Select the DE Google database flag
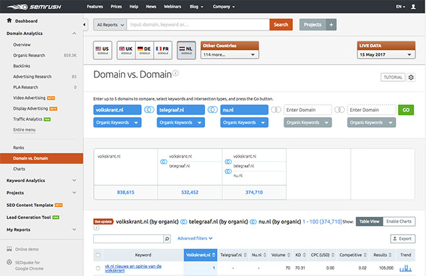 pos(144,50)
